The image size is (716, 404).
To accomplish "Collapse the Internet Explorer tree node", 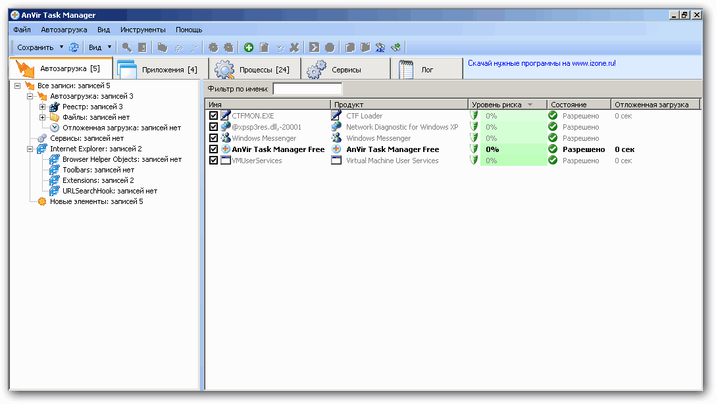I will tap(30, 148).
